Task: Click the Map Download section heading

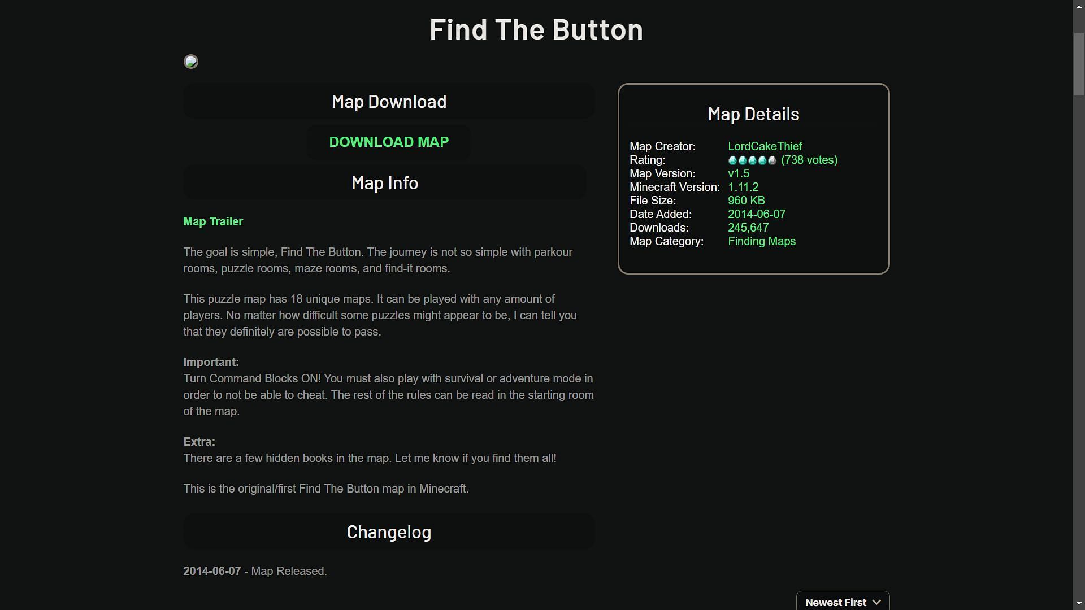Action: 389,101
